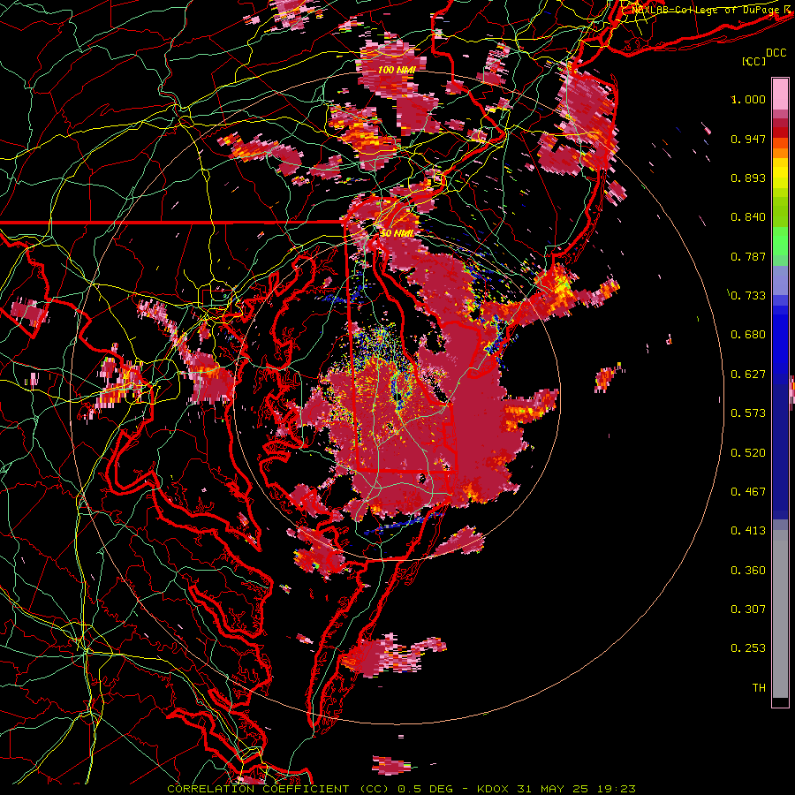Pick the lavender band on the color bar

pyautogui.click(x=780, y=280)
